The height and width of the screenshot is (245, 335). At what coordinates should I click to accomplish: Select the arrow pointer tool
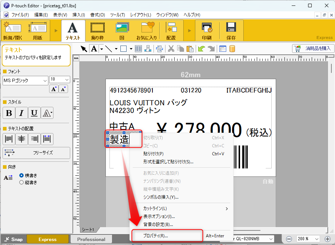[x=84, y=49]
